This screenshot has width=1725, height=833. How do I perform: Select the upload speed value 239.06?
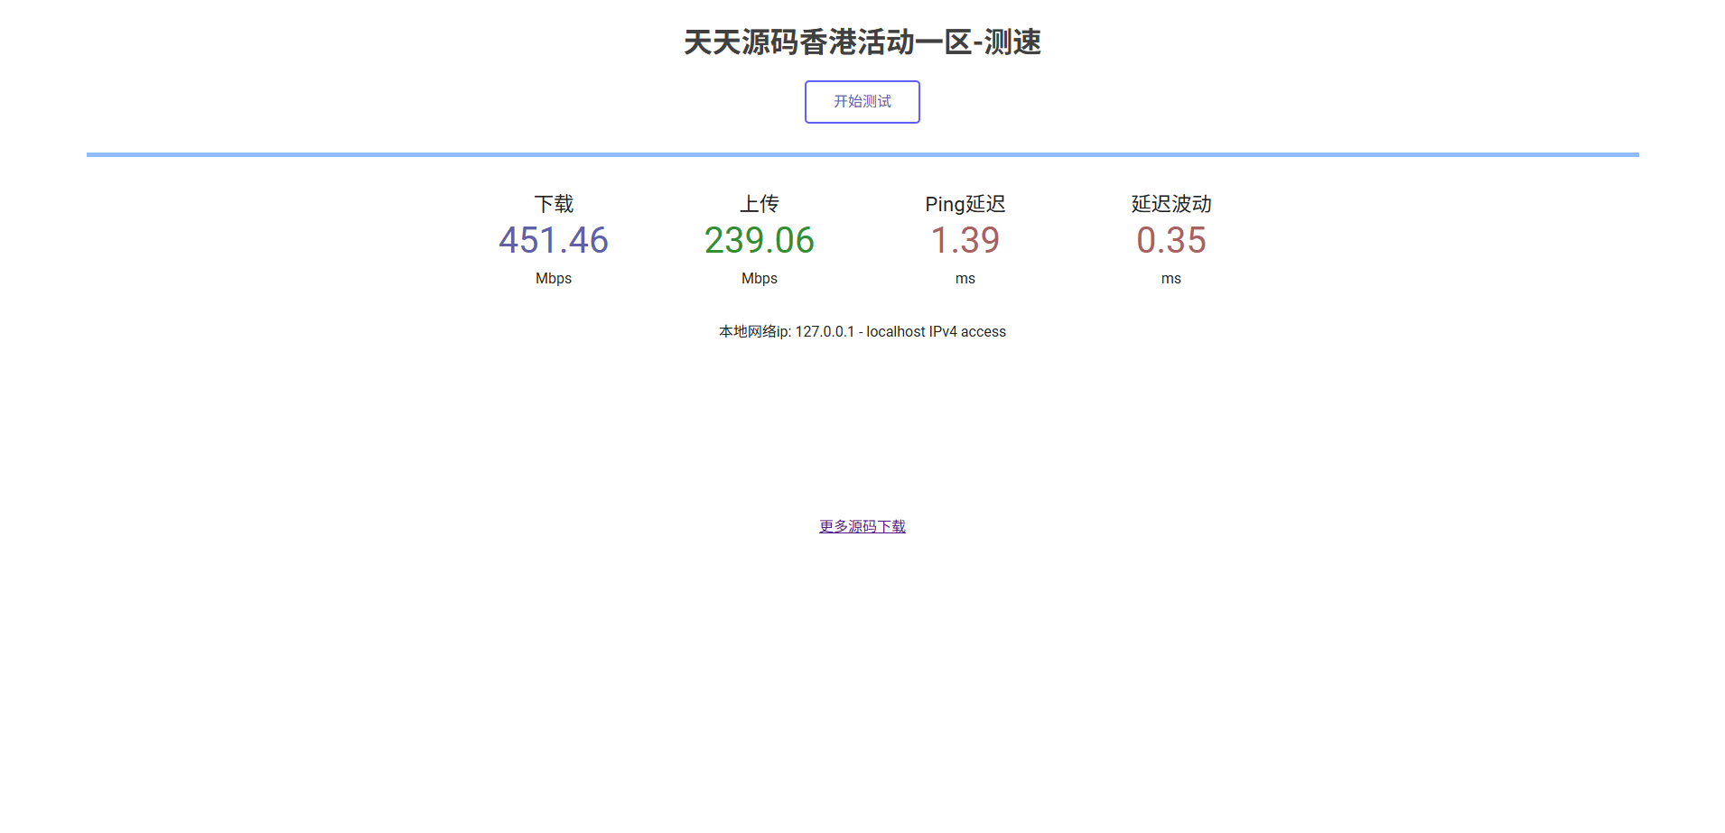759,240
